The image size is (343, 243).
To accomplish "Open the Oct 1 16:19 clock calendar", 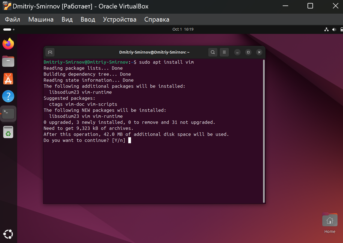I will point(183,29).
